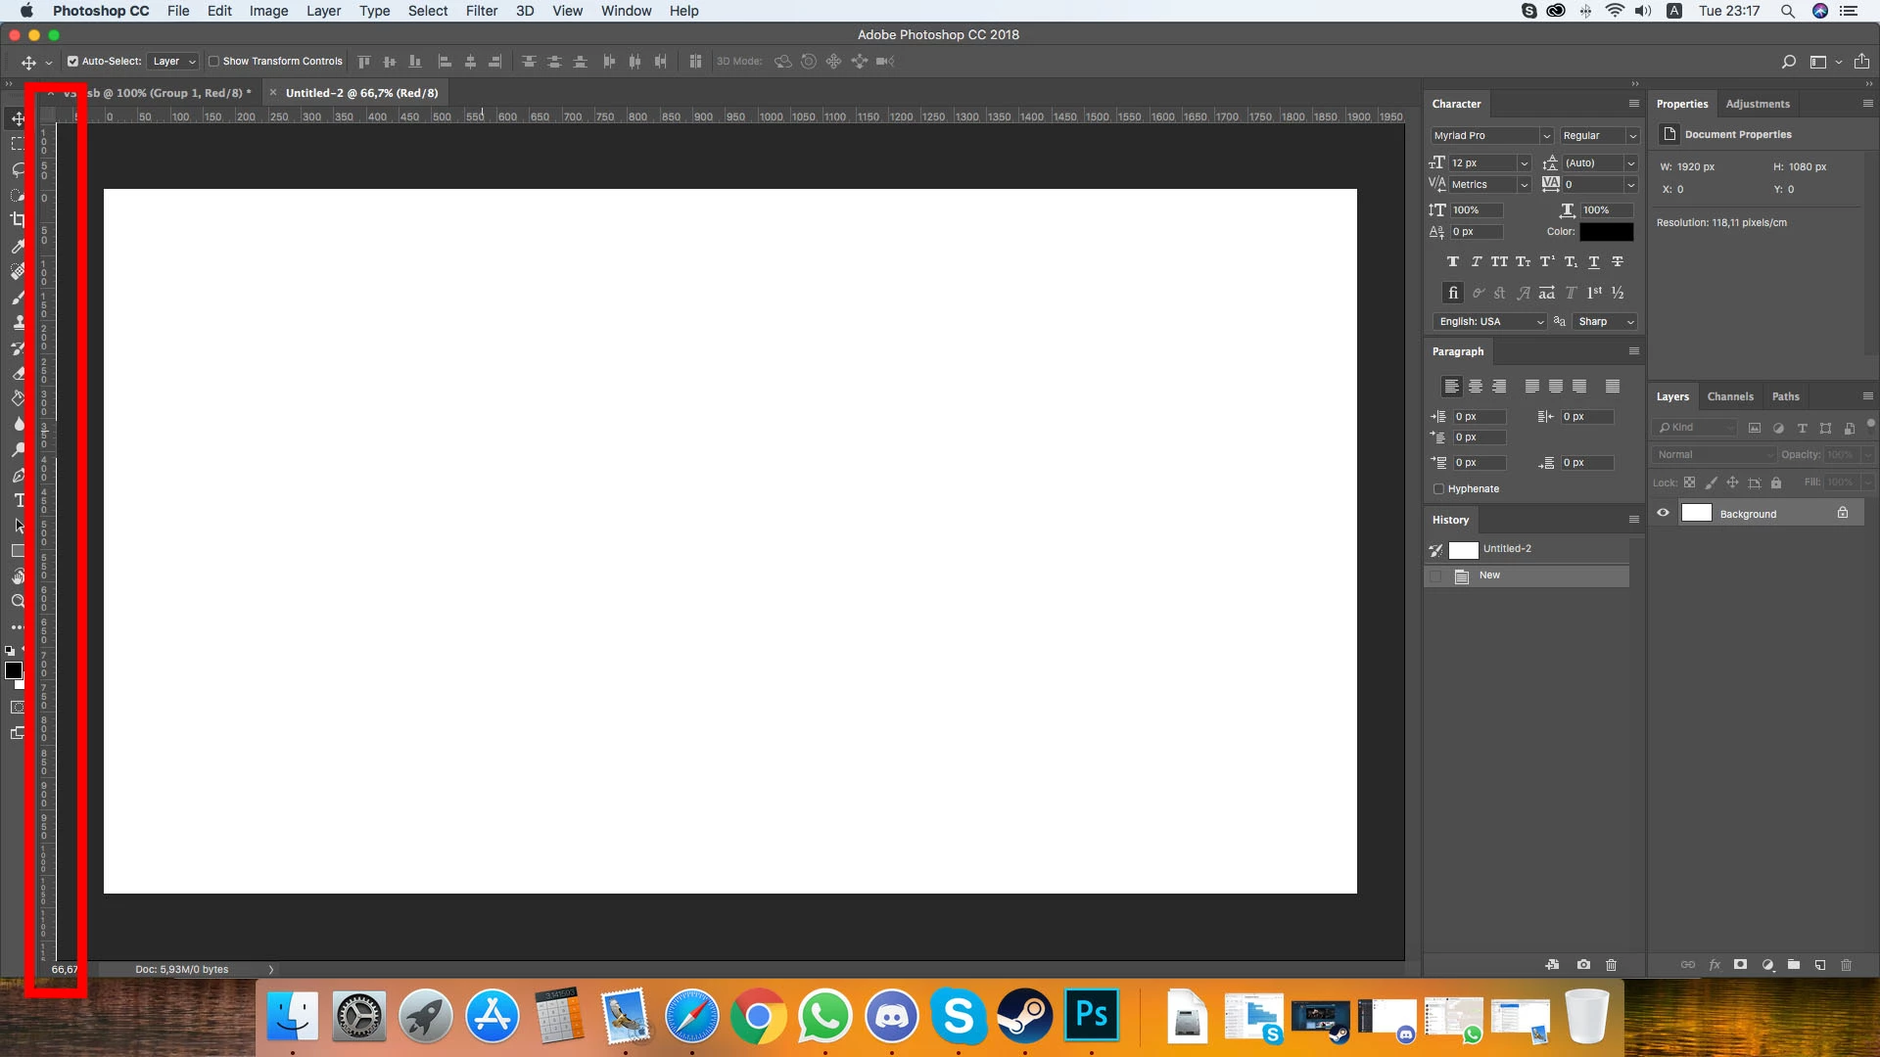Select the Zoom tool
This screenshot has height=1057, width=1880.
coord(18,602)
